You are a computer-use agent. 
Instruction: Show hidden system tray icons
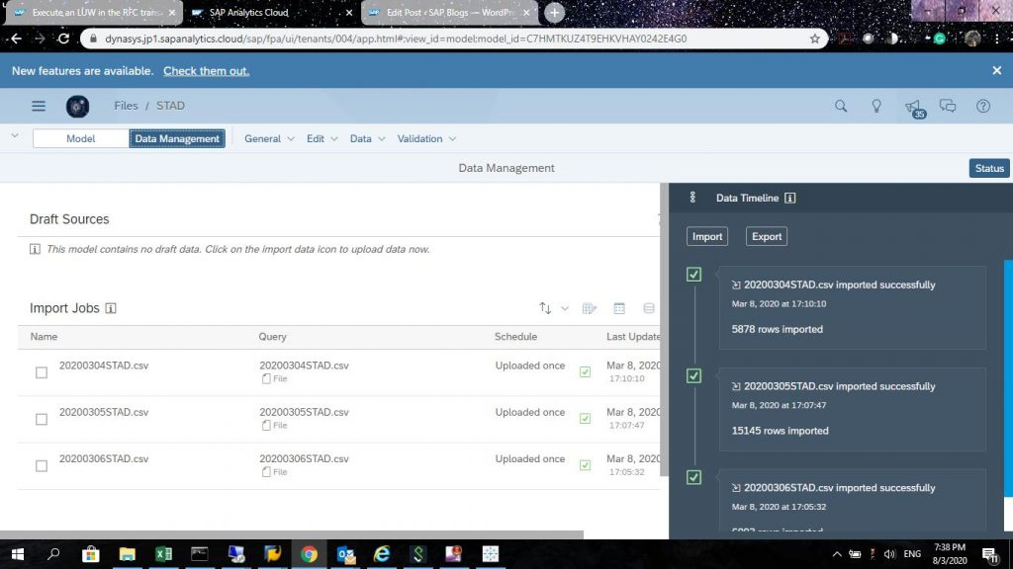(837, 554)
